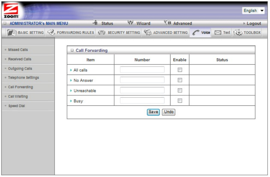Viewport: 270px width, 177px height.
Task: Click the Advanced tools icon
Action: coord(167,22)
